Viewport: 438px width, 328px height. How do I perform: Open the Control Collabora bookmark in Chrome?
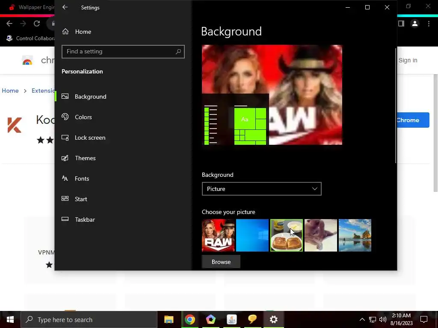point(30,38)
